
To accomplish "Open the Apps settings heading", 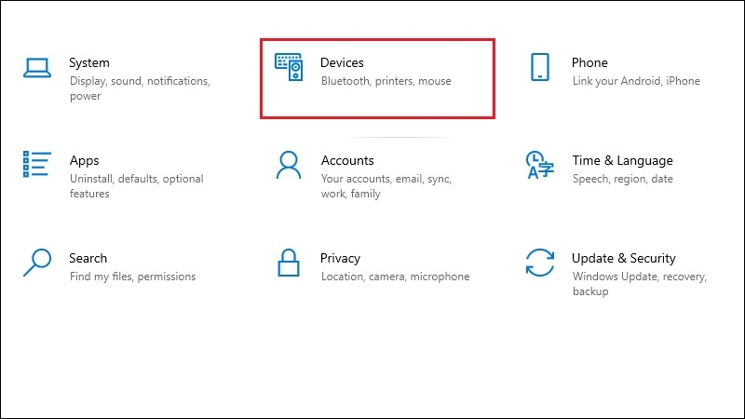I will click(84, 160).
